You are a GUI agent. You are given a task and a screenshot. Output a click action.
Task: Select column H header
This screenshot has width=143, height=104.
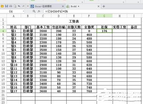[120, 16]
